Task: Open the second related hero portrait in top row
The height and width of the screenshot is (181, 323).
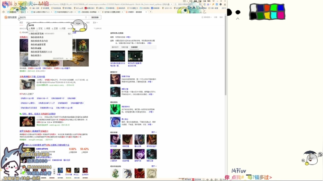Action: (x=127, y=139)
